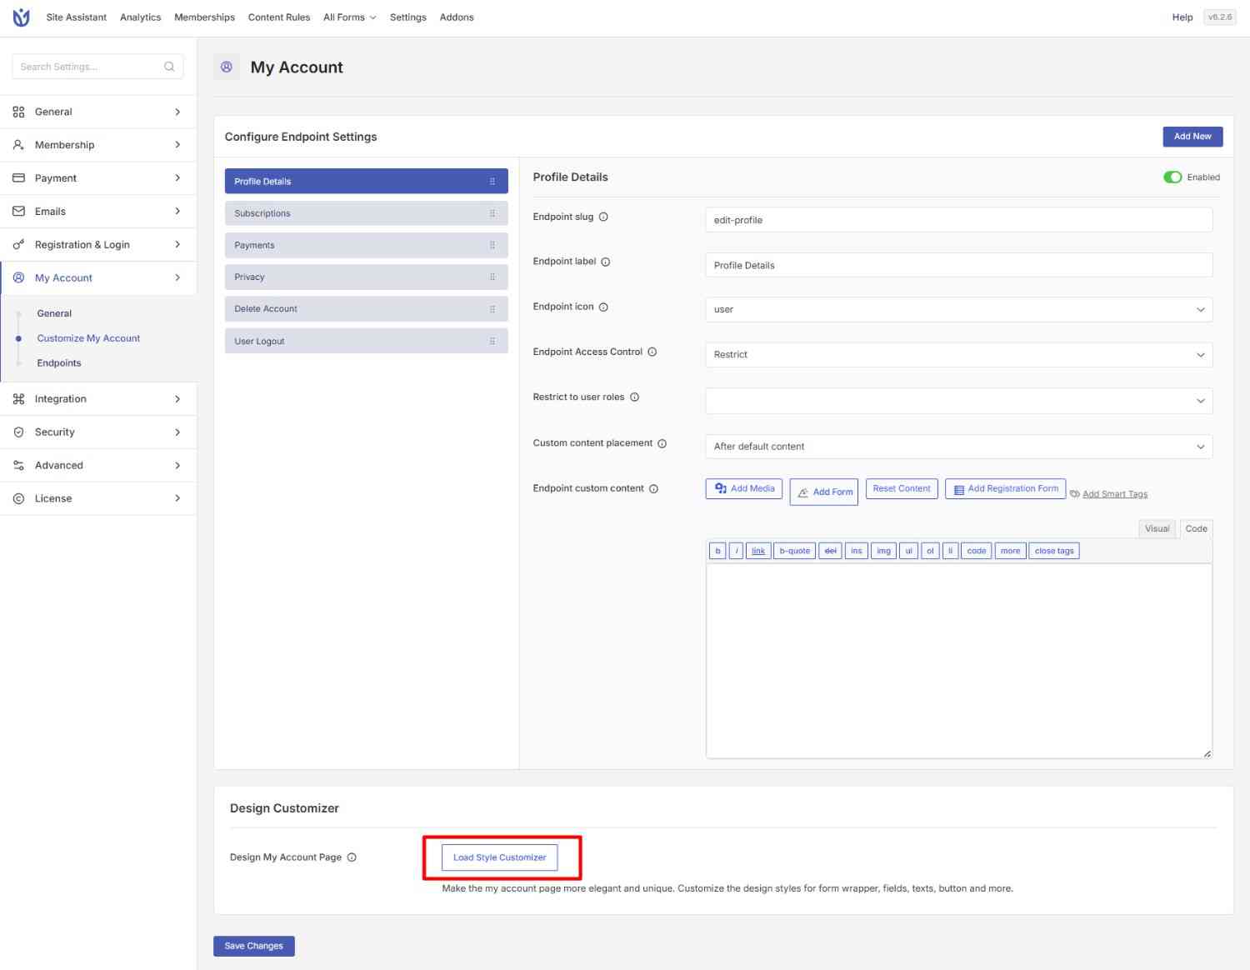Image resolution: width=1250 pixels, height=970 pixels.
Task: Expand the Registration & Login section
Action: click(98, 245)
